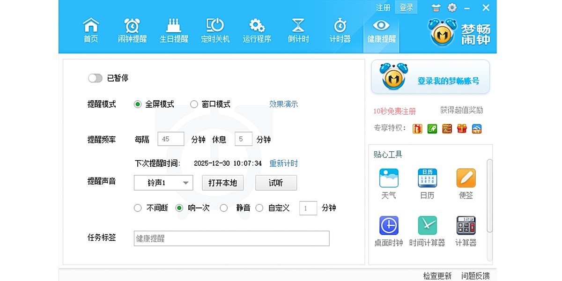Screen dimensions: 562x281
Task: Toggle the 已暂停 pause switch
Action: (x=95, y=78)
